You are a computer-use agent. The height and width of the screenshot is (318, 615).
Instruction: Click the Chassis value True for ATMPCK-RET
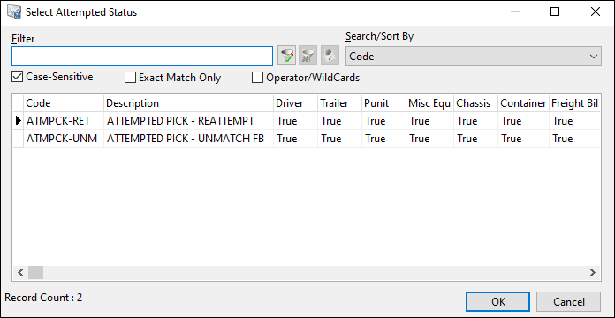click(475, 121)
